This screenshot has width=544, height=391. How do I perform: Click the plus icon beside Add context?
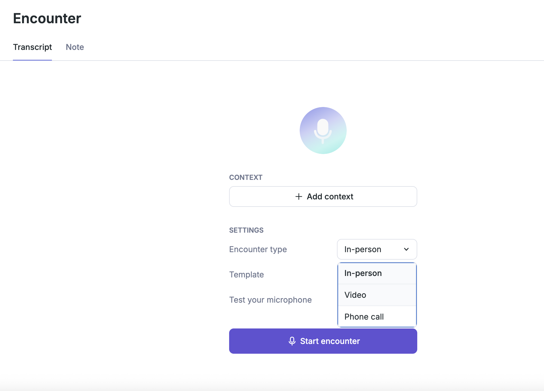(x=299, y=197)
